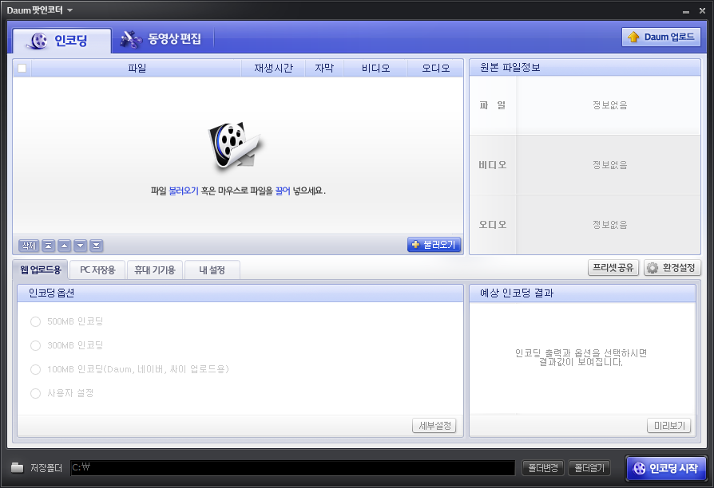Click the 인코딩 옵션 panel header
714x488 pixels.
point(240,293)
